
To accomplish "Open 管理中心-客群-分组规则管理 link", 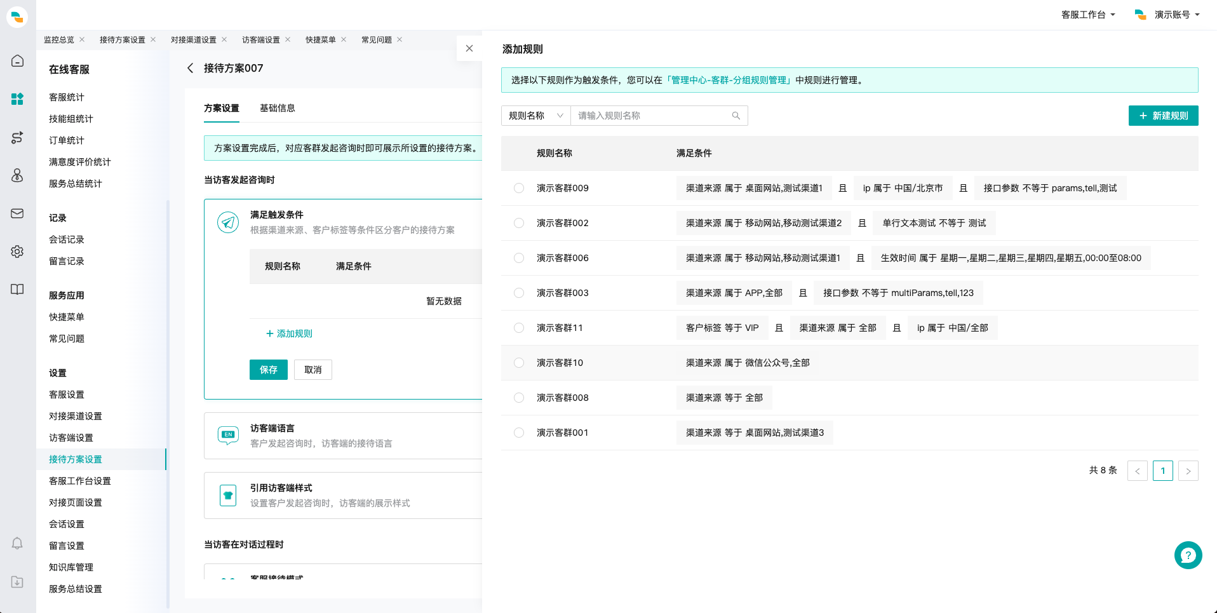I will [x=729, y=80].
